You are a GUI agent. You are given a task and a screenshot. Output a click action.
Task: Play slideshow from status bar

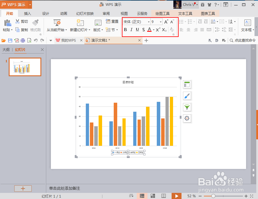tap(177, 196)
